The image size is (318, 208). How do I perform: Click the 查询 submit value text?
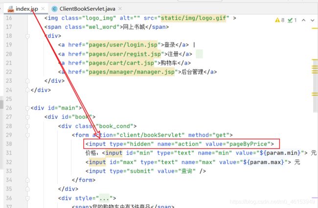(186, 171)
